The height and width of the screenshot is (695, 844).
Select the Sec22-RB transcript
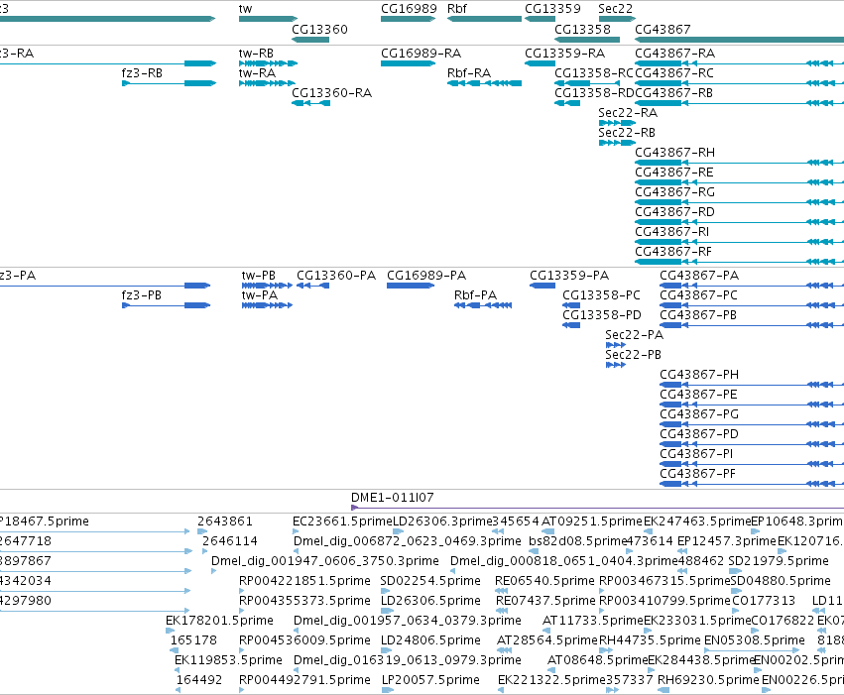[x=617, y=143]
